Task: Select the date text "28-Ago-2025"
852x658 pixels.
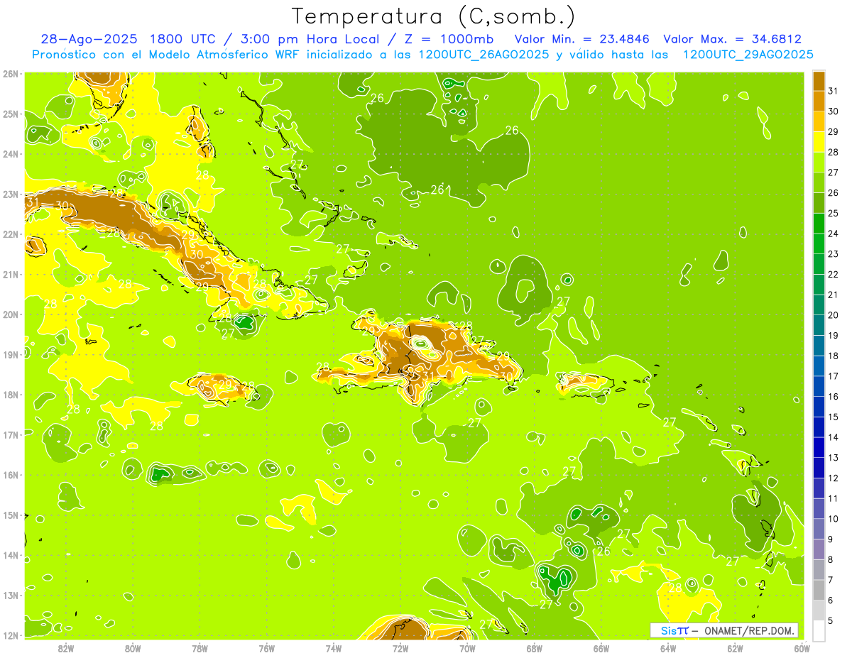Action: pyautogui.click(x=90, y=39)
